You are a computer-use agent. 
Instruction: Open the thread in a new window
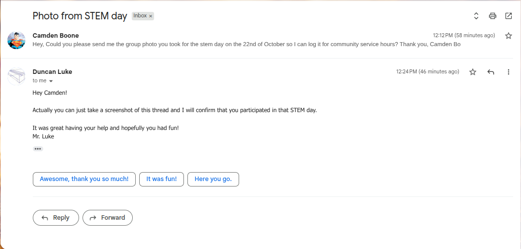509,16
